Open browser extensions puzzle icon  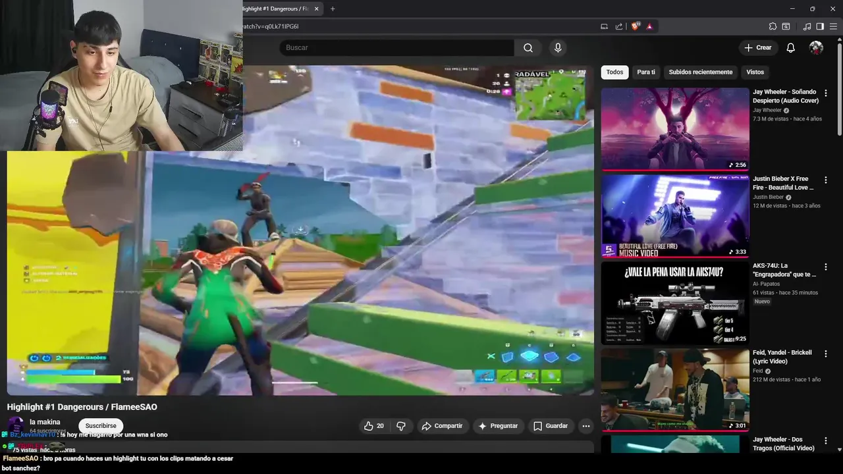773,26
